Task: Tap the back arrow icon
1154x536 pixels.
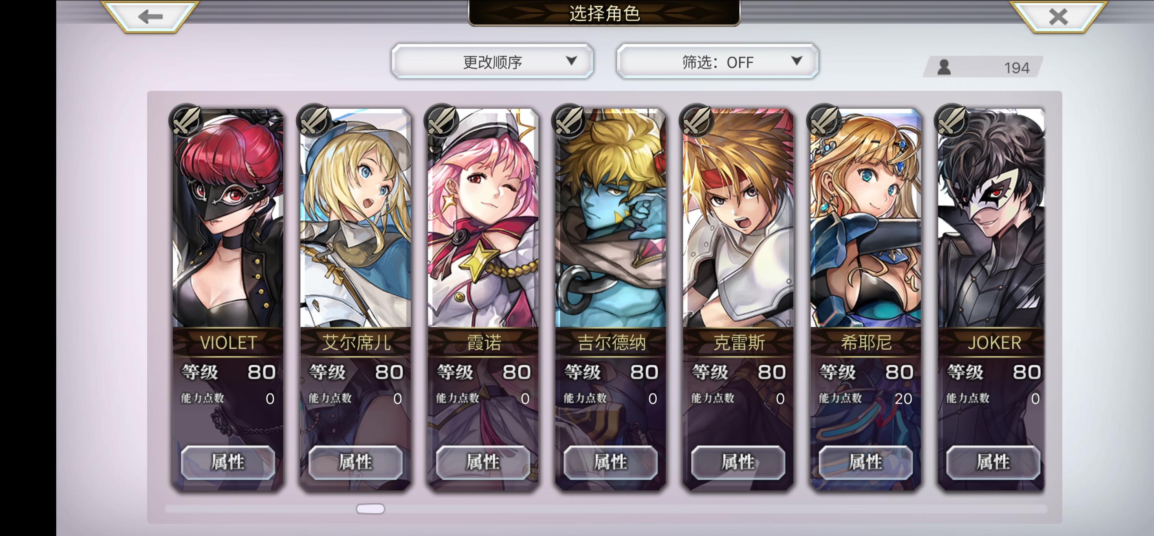Action: (x=150, y=17)
